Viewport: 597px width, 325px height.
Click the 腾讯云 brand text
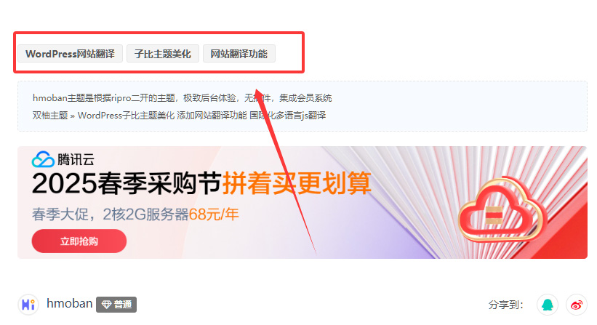(76, 159)
